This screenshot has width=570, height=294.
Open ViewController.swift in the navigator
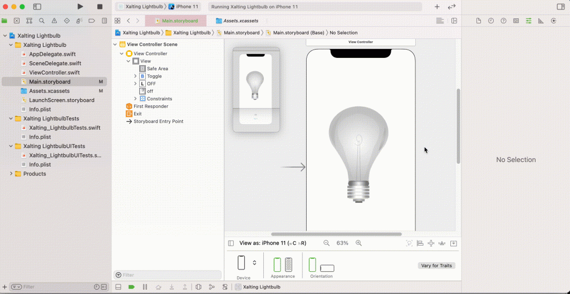[x=54, y=72]
